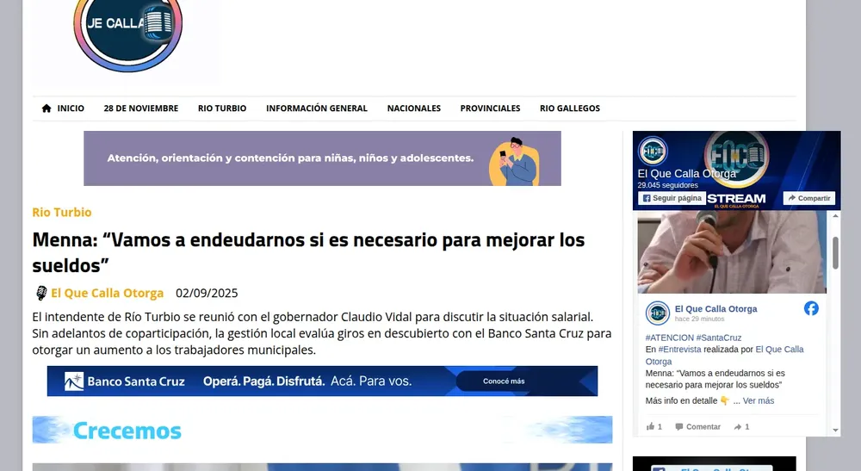Click the Facebook widget scroll down arrow

coord(836,431)
